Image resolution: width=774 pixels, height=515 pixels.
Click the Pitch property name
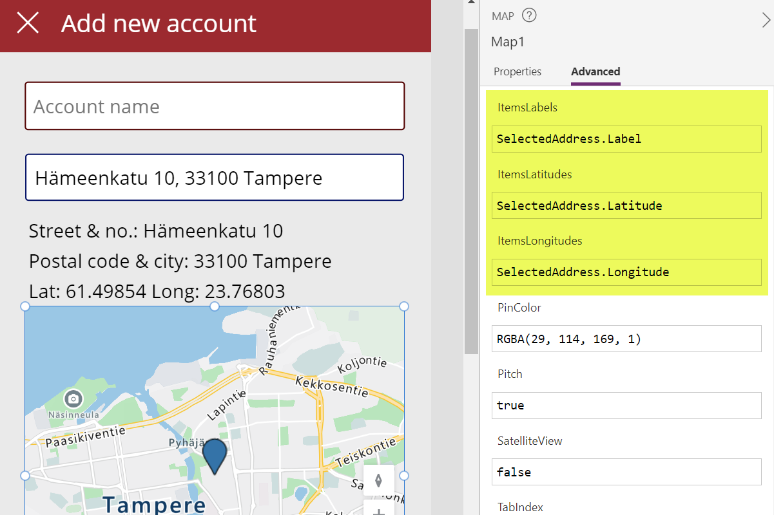coord(510,374)
